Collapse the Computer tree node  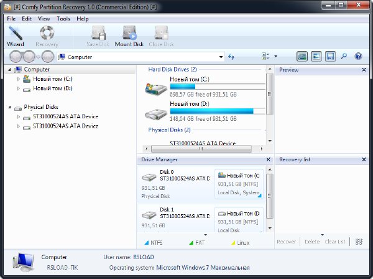(9, 70)
